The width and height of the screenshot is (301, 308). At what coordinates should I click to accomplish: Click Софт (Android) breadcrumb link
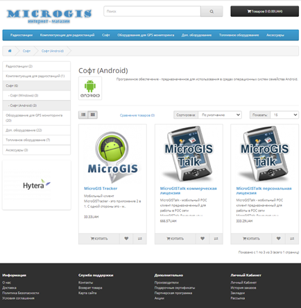[x=53, y=51]
